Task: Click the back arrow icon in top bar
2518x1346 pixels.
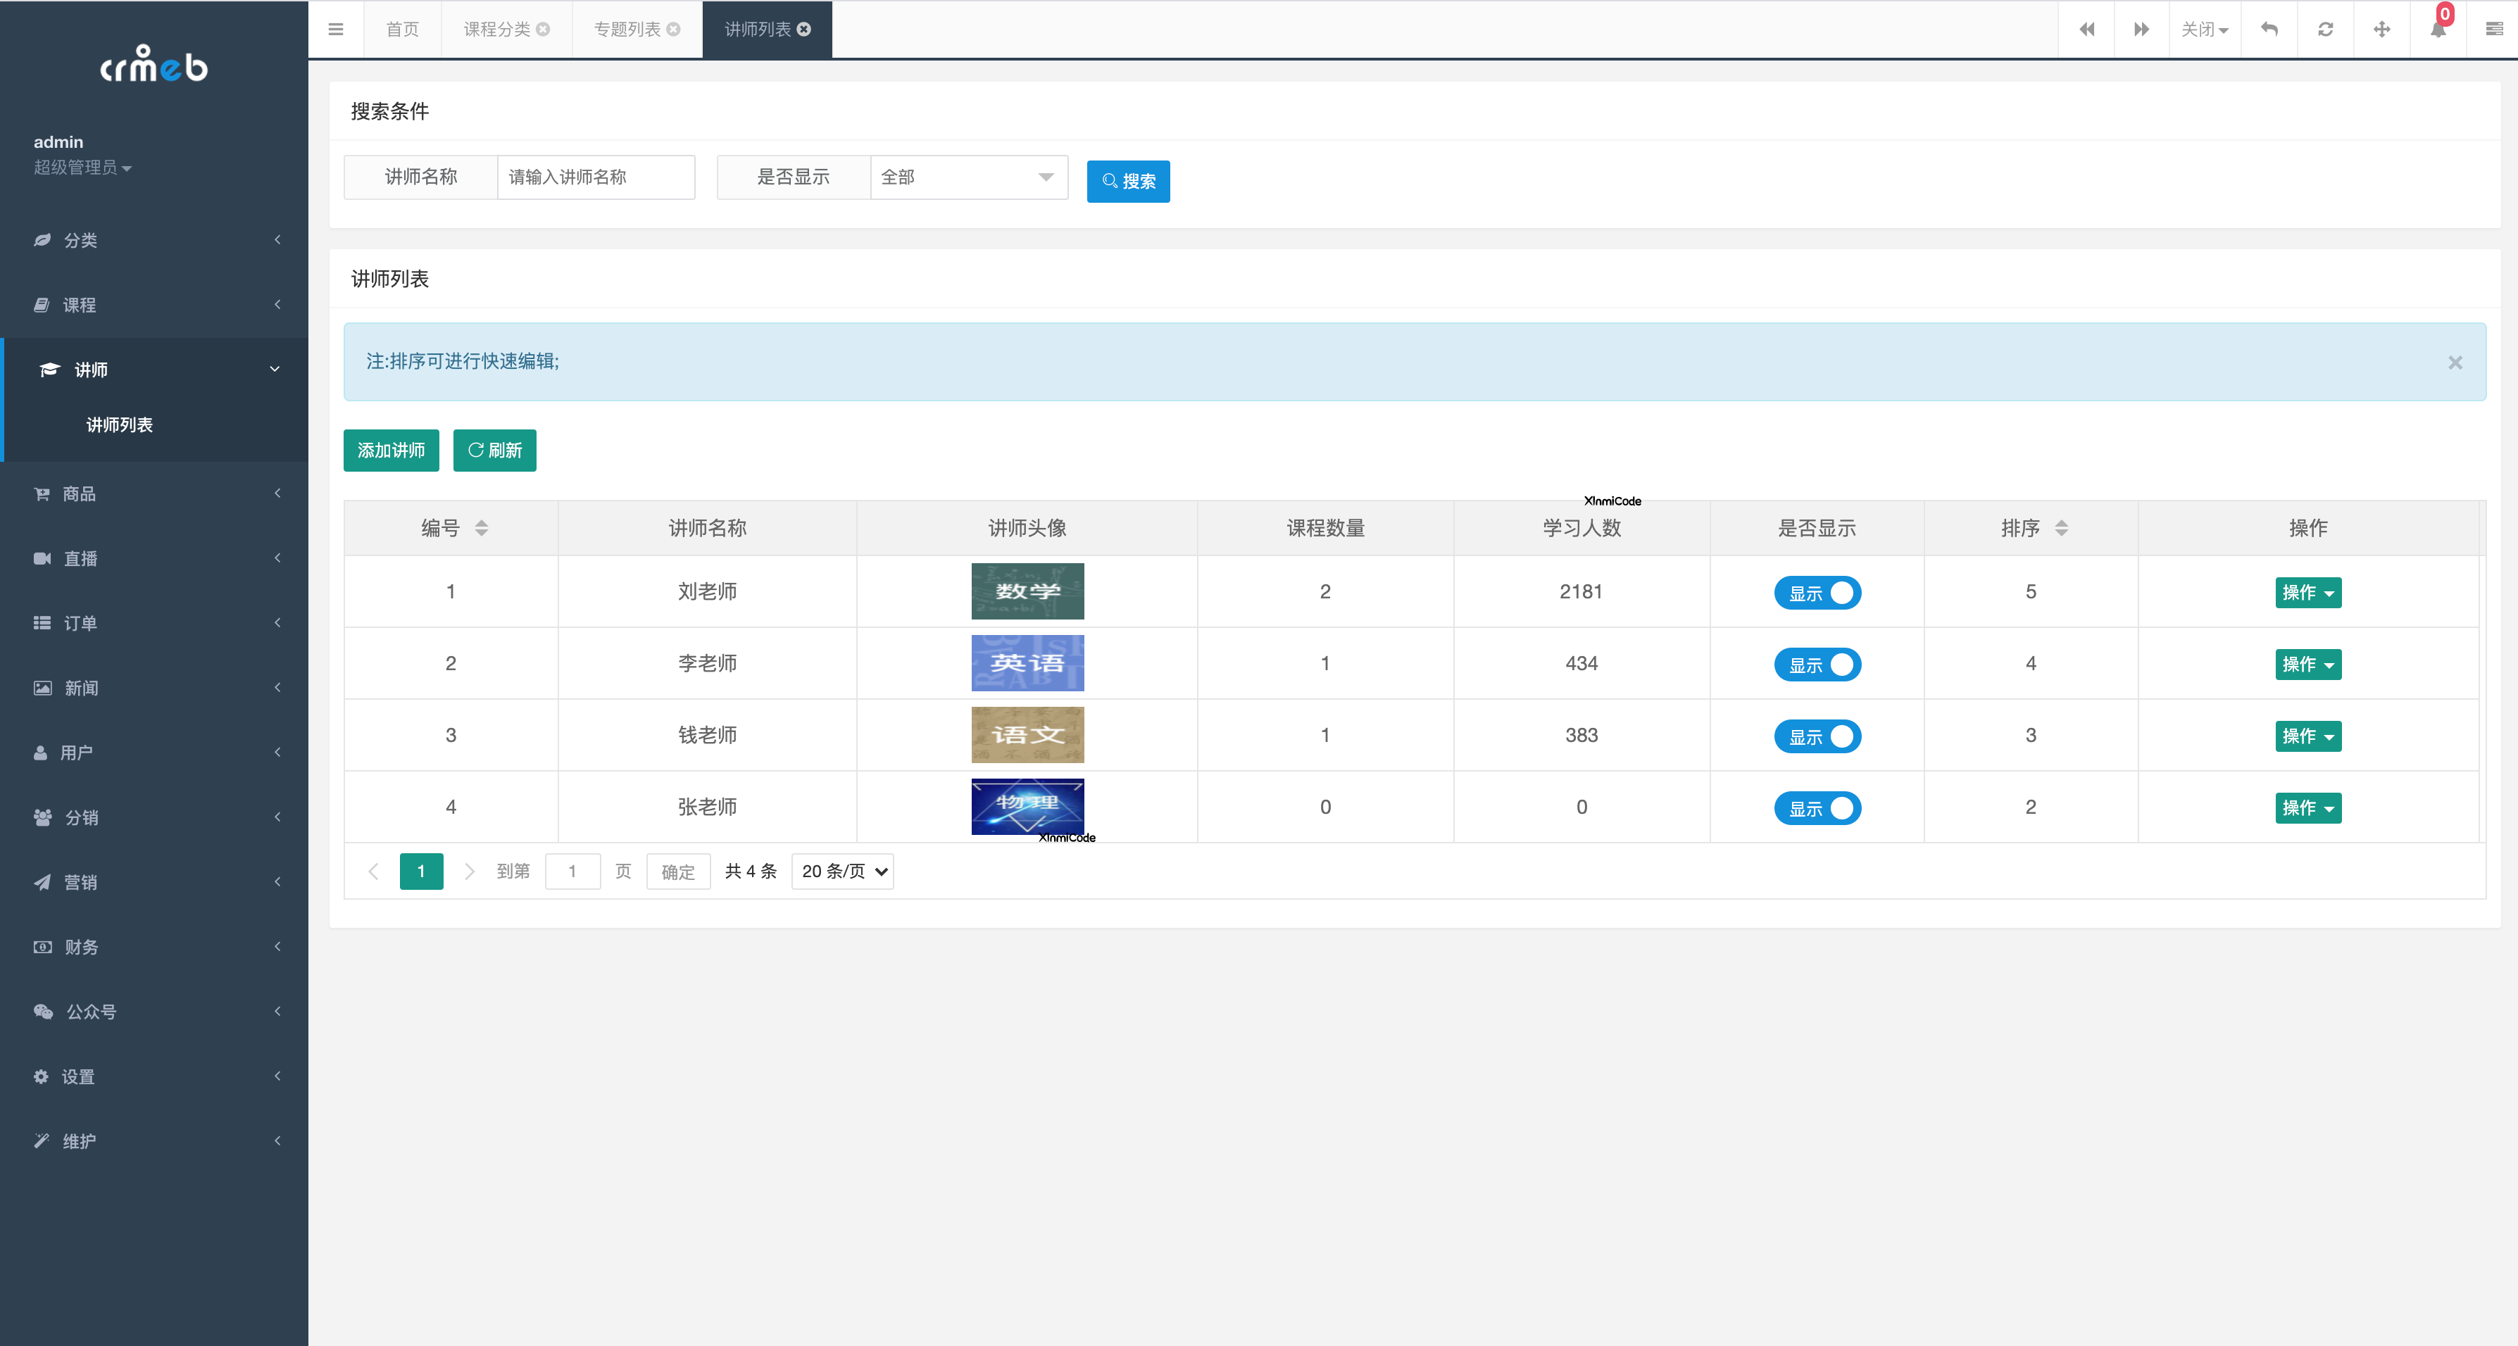Action: point(2269,30)
